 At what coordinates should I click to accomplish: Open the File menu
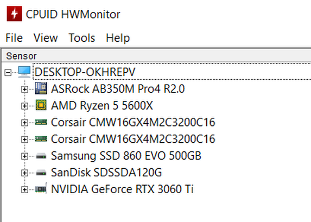click(x=14, y=37)
